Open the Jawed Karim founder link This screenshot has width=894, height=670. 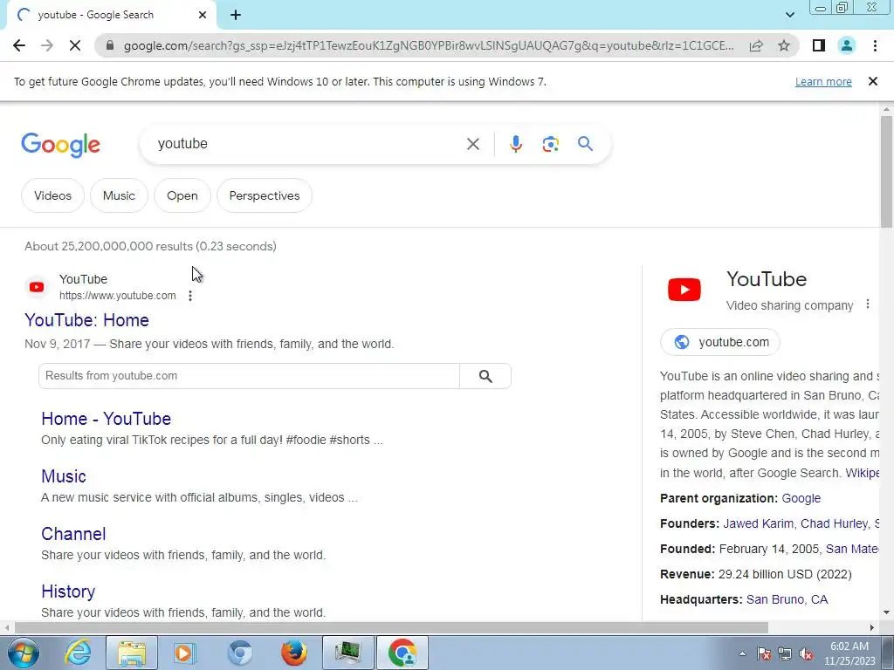[758, 523]
